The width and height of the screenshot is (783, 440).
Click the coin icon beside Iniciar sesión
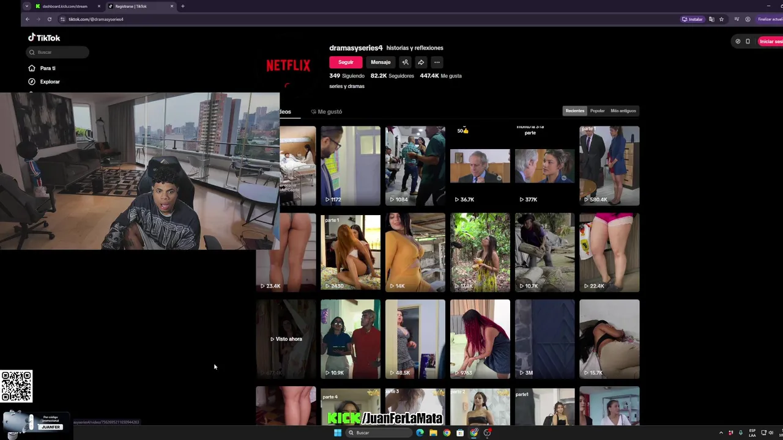(x=738, y=41)
